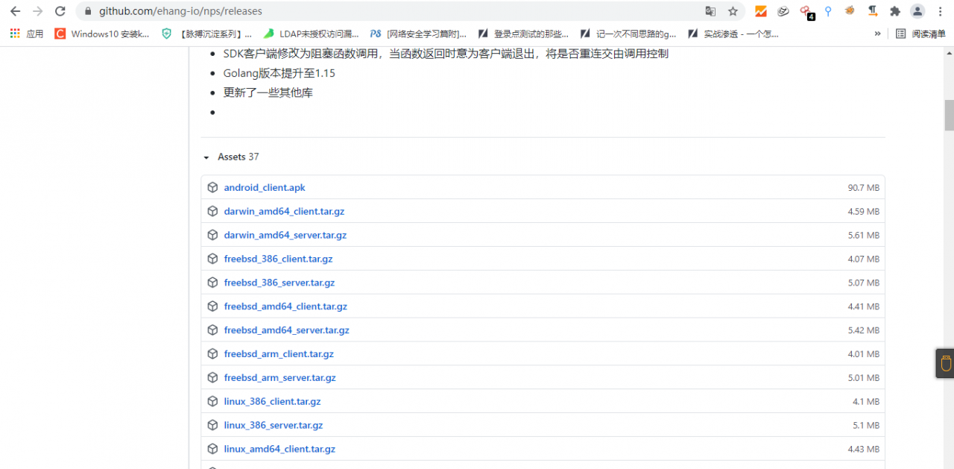Go back using the back arrow

[x=15, y=11]
